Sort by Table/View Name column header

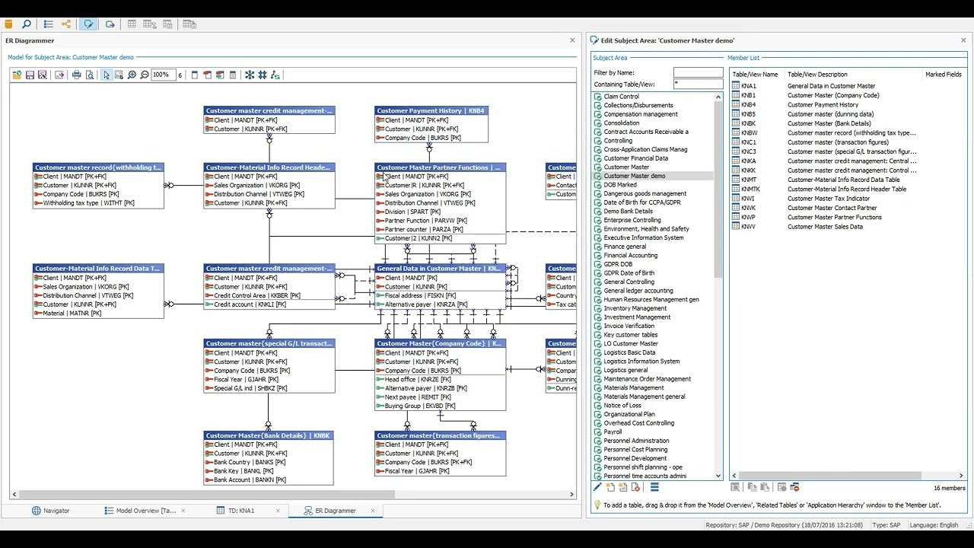pos(755,75)
